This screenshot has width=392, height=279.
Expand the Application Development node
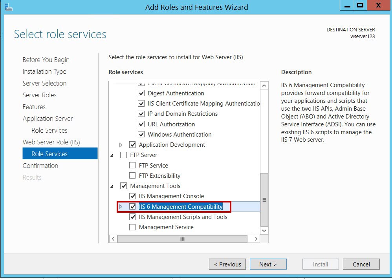pos(121,145)
